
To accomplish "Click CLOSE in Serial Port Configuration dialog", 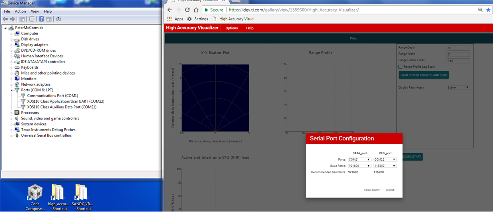I will 390,190.
